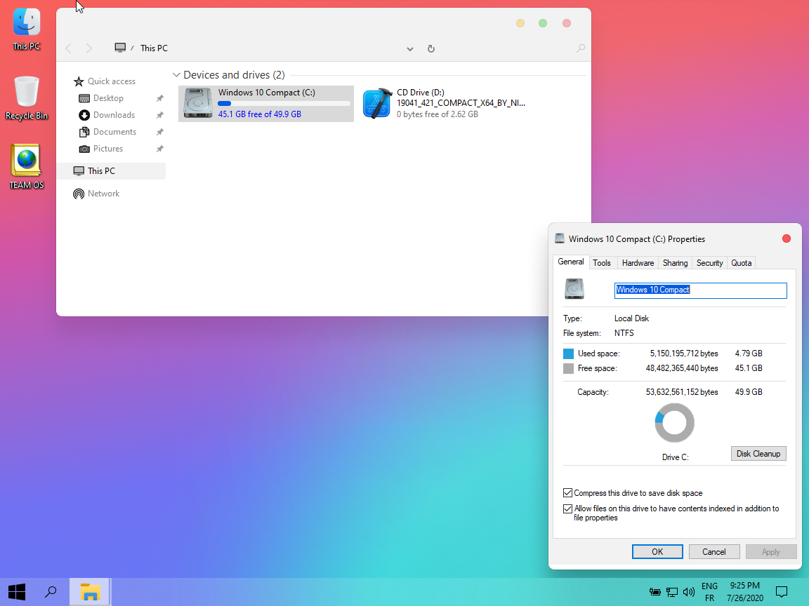The height and width of the screenshot is (606, 809).
Task: Open the clock showing 9:25 PM
Action: point(745,592)
